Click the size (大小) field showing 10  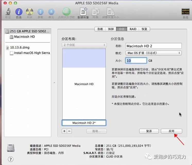point(136,61)
